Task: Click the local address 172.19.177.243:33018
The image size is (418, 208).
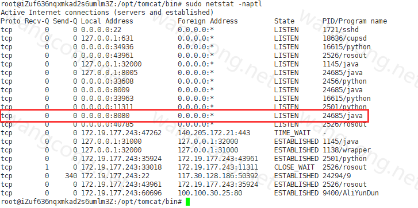Action: tap(121, 167)
